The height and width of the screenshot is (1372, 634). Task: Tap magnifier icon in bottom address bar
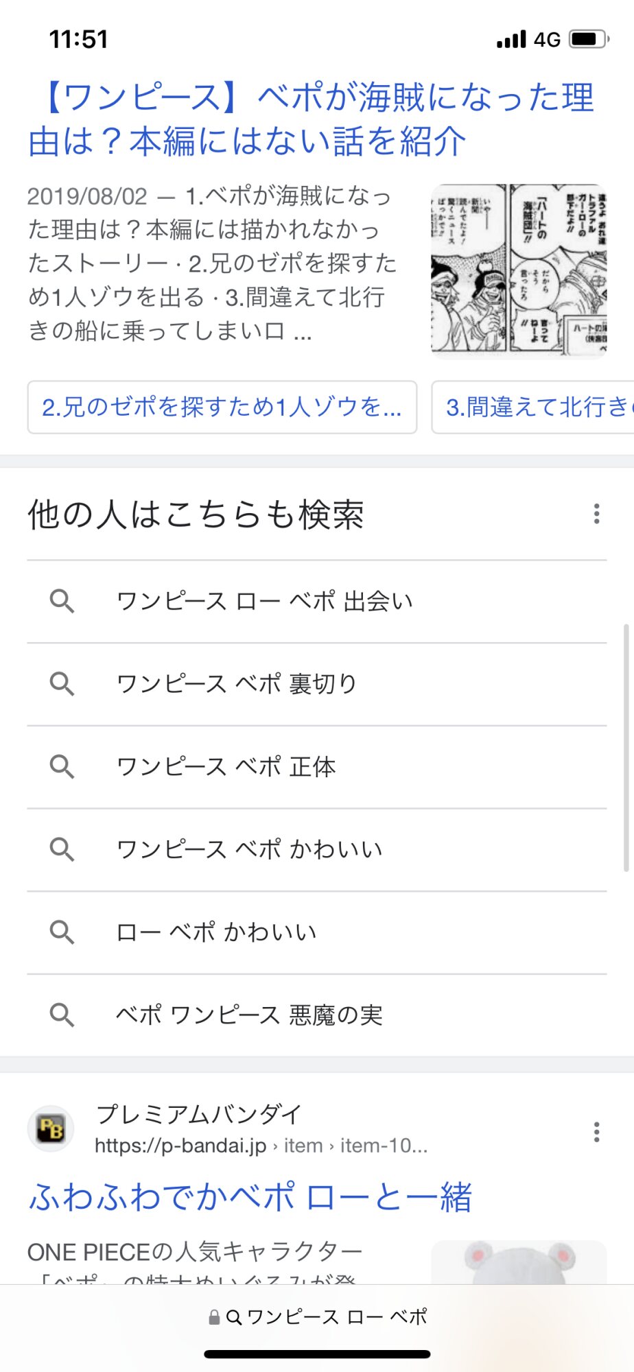pyautogui.click(x=233, y=1317)
